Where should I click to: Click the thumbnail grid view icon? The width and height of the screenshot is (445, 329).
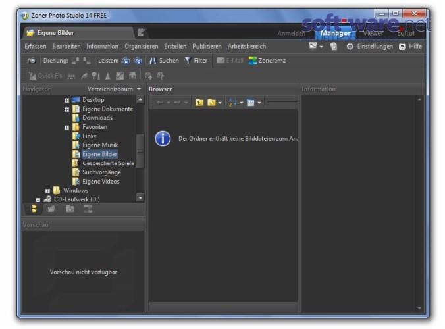(251, 103)
